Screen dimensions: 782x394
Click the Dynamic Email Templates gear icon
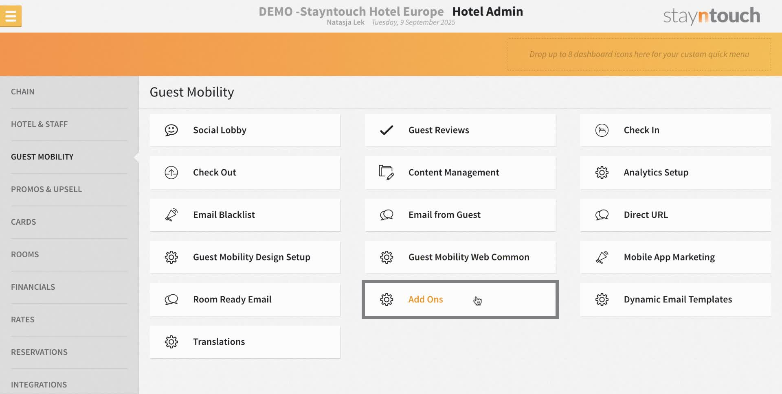[x=602, y=299]
